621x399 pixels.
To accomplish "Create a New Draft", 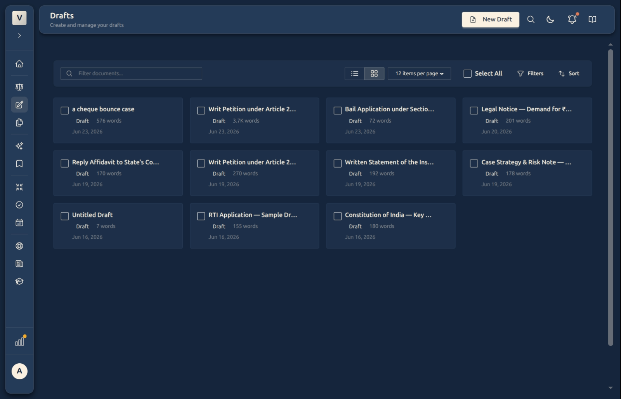I will [x=491, y=19].
